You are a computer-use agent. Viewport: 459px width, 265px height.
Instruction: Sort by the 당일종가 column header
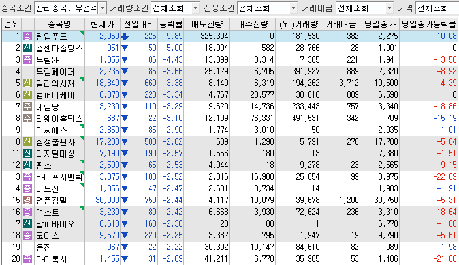point(380,24)
